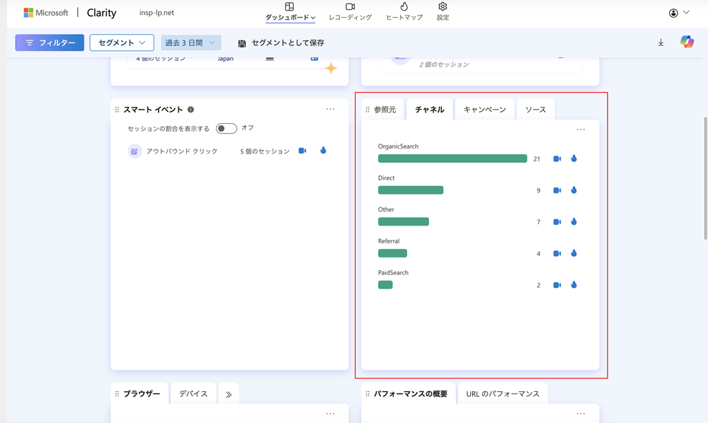Open the Copilot icon
This screenshot has height=423, width=708.
click(687, 42)
